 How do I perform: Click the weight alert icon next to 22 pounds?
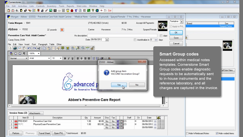[x=62, y=30]
